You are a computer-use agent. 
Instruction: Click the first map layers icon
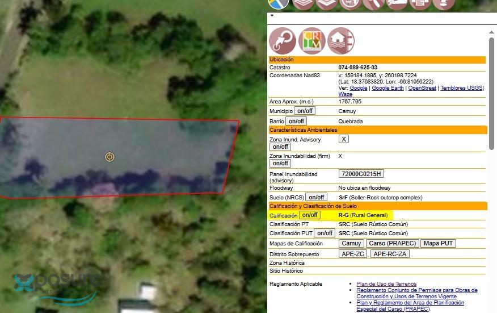point(304,3)
